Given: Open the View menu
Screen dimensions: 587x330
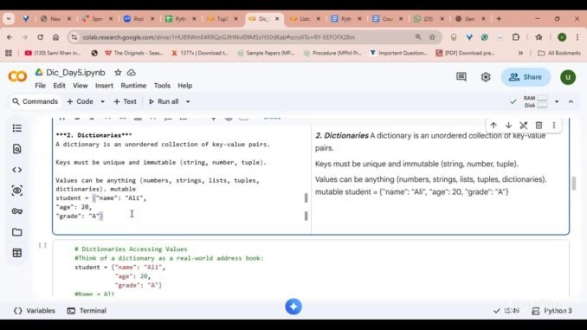Looking at the screenshot, I should [x=81, y=86].
